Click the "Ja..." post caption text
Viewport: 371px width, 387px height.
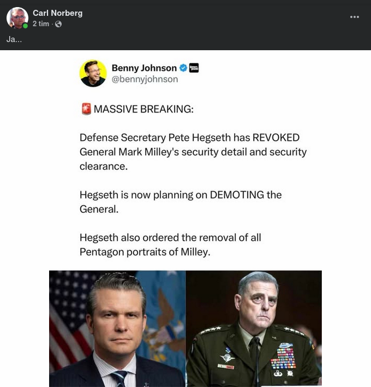click(14, 39)
